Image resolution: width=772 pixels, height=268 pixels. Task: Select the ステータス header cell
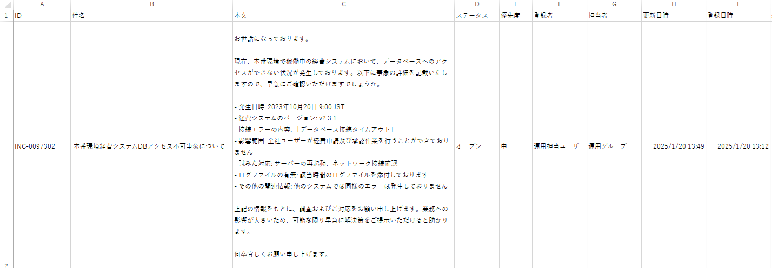click(476, 16)
